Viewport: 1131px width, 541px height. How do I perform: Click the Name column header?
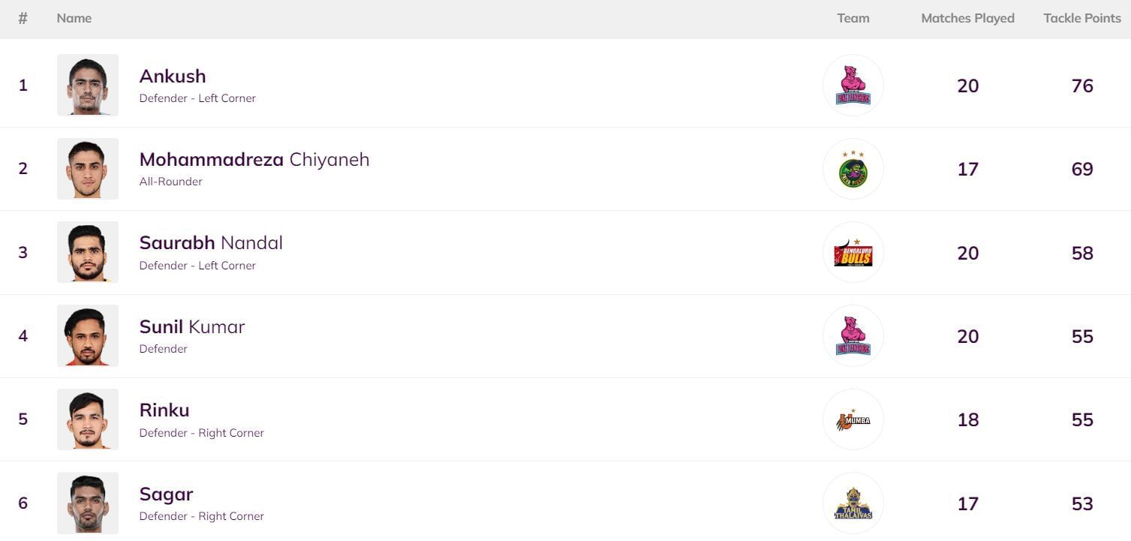pos(74,18)
